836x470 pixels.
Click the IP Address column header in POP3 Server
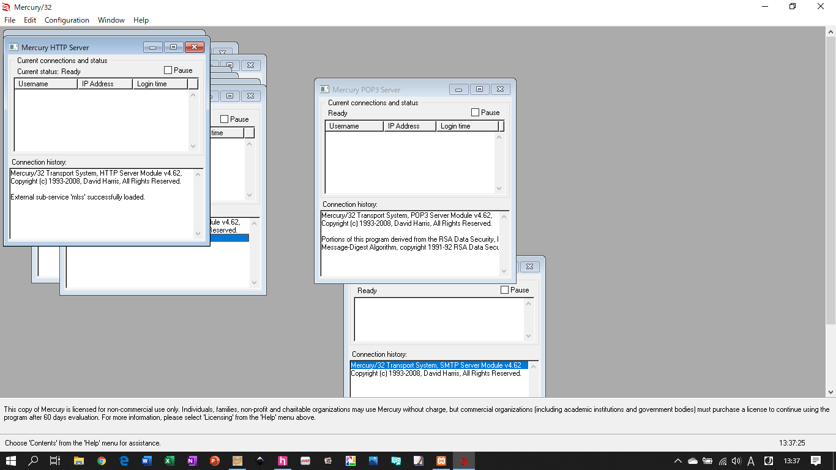[x=410, y=126]
